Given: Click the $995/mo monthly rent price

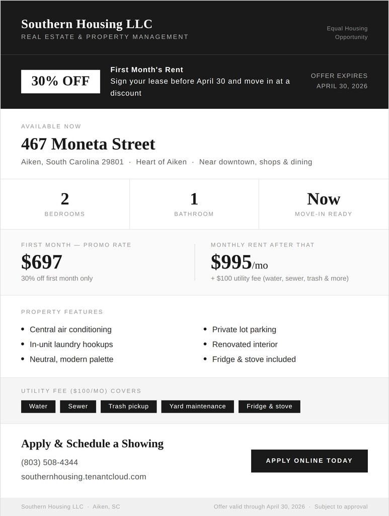Looking at the screenshot, I should pos(239,263).
